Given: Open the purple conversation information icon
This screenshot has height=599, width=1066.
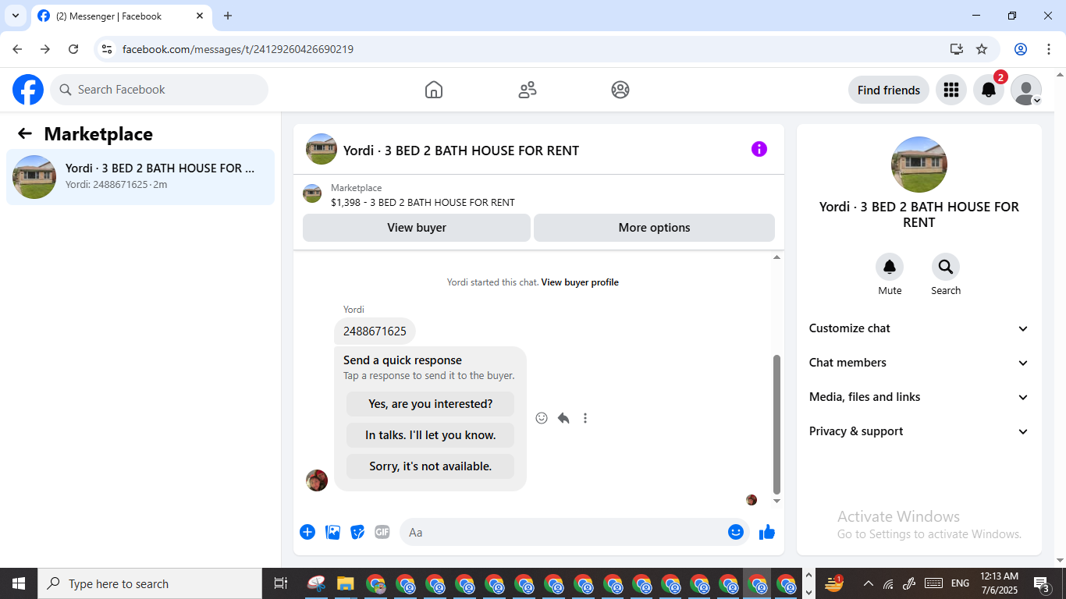Looking at the screenshot, I should point(759,149).
